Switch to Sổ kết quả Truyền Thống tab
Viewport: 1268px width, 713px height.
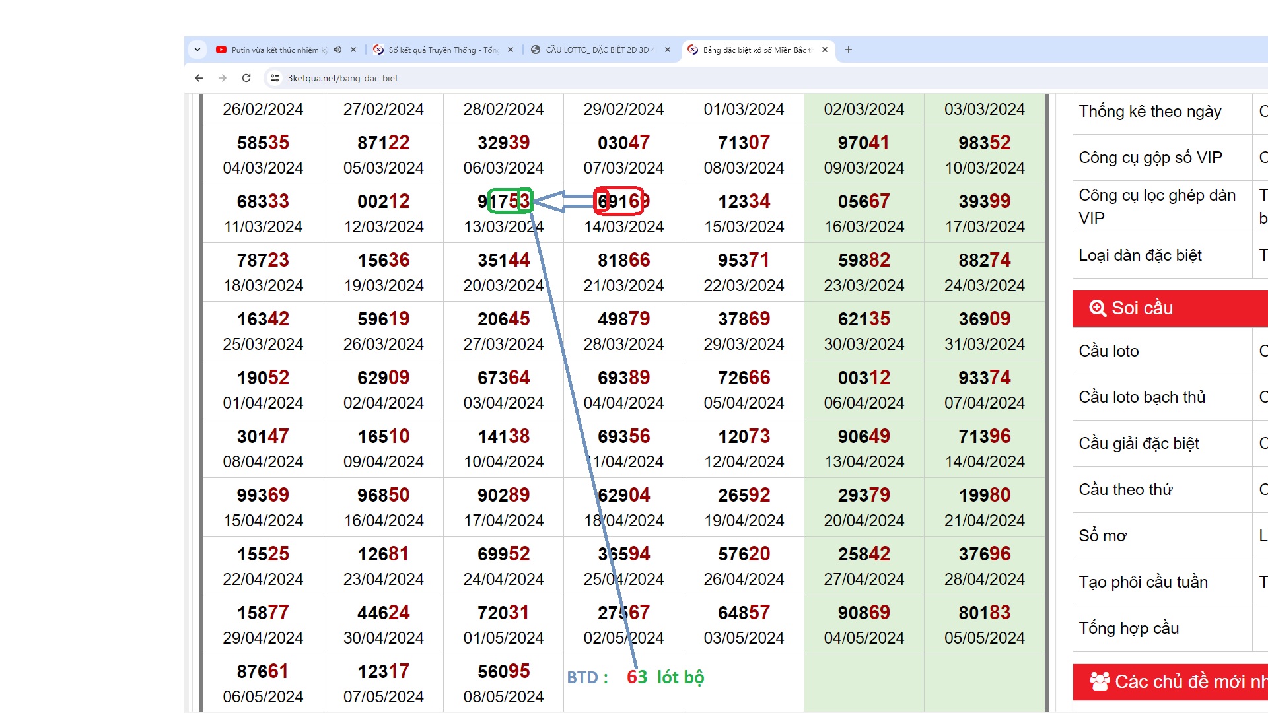click(x=441, y=50)
